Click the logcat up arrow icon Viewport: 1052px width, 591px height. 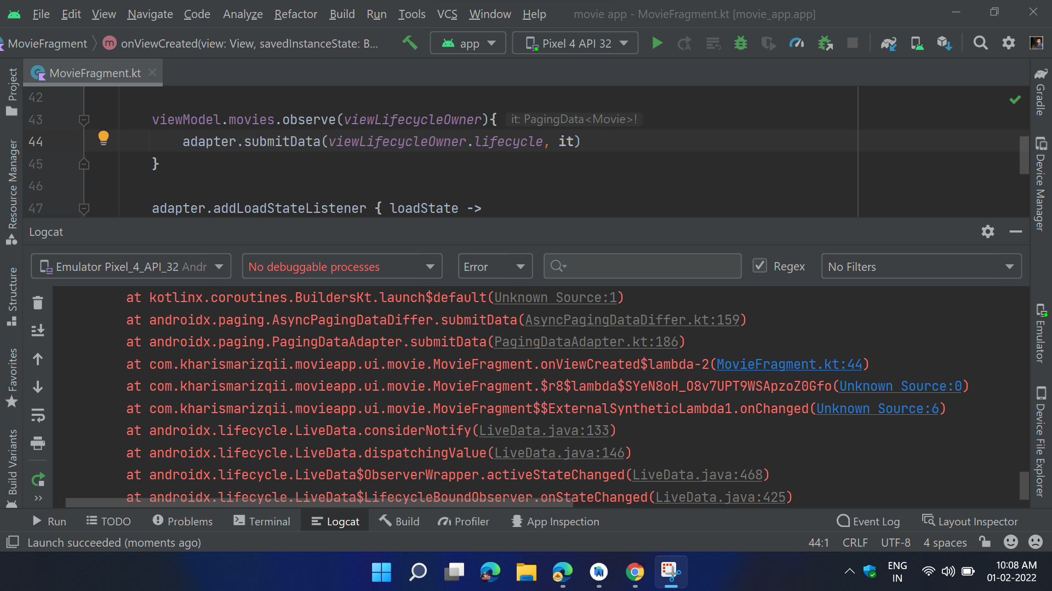point(38,359)
